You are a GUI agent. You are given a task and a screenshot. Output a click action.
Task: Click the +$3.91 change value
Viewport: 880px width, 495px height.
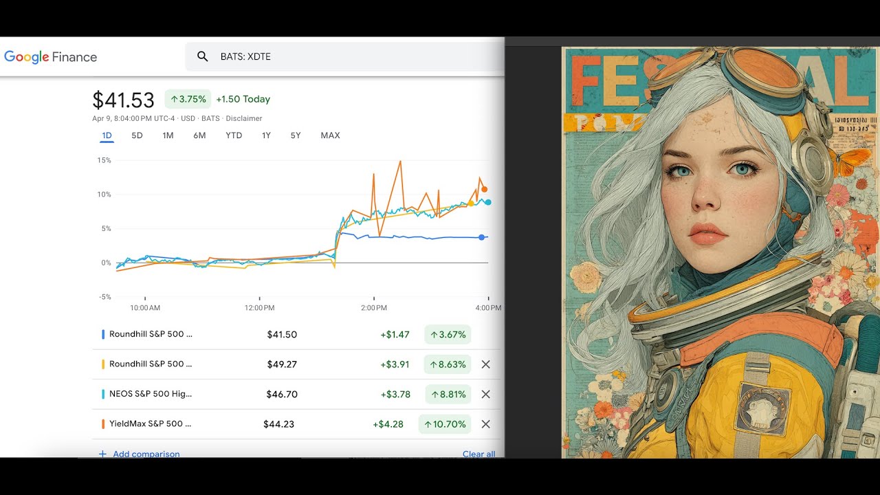click(x=395, y=364)
